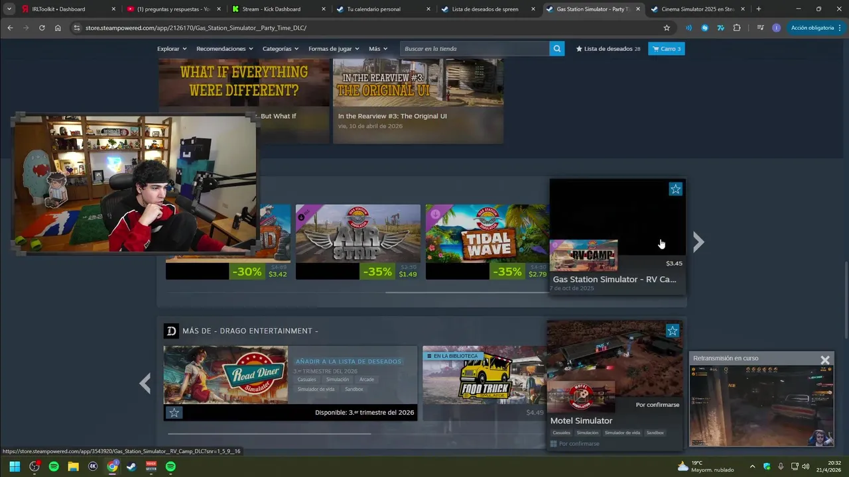849x477 pixels.
Task: Open Road Diner Simulator capsule image
Action: pos(226,375)
